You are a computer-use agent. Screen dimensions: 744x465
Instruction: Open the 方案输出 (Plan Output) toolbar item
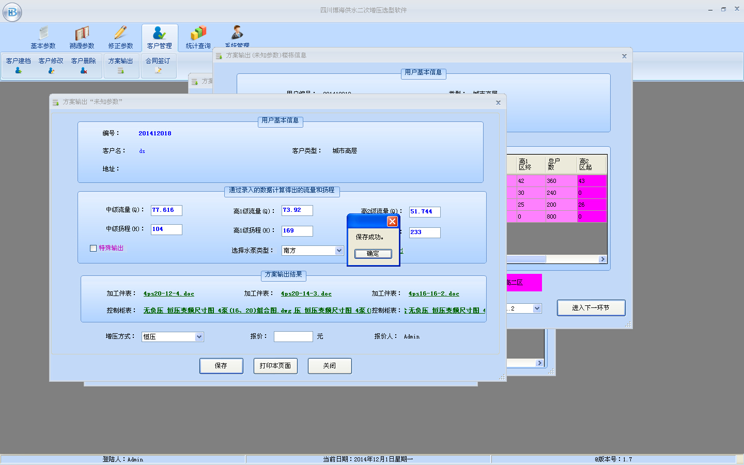coord(121,66)
